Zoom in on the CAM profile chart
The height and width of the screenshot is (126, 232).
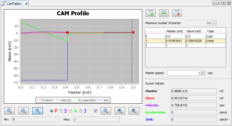(x=9, y=111)
